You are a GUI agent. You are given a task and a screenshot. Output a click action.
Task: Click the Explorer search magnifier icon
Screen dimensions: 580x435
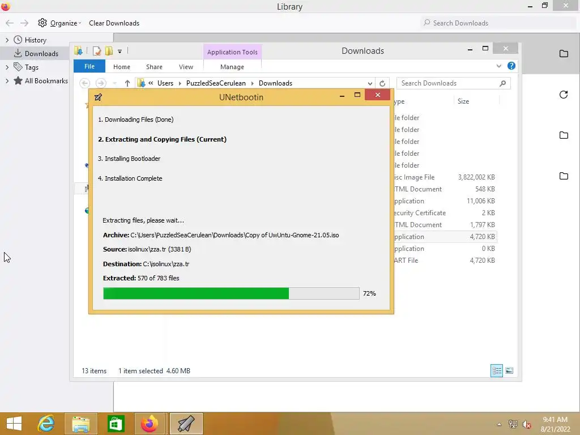coord(503,83)
